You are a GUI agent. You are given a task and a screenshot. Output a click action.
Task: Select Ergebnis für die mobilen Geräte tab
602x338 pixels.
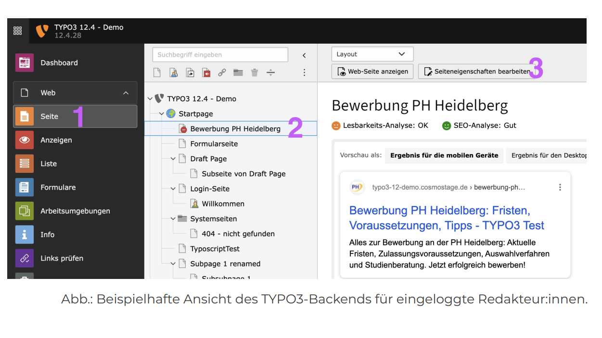tap(444, 156)
